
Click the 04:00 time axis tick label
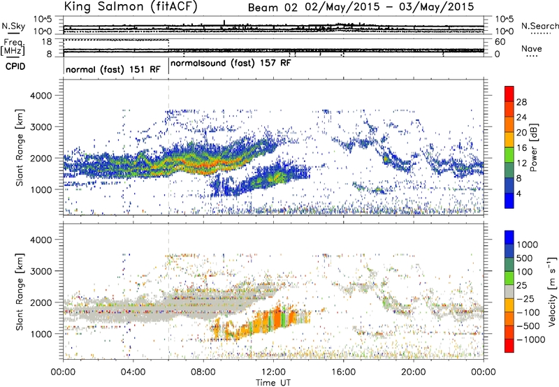133,372
